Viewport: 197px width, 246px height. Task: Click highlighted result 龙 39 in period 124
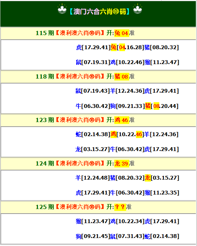tap(122, 164)
